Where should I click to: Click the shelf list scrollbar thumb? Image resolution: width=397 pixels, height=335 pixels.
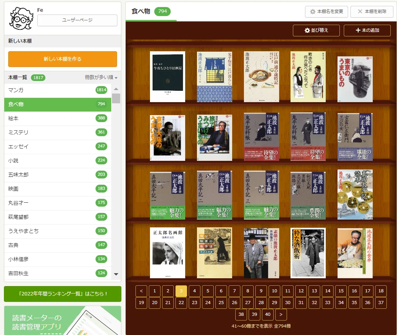tap(116, 98)
